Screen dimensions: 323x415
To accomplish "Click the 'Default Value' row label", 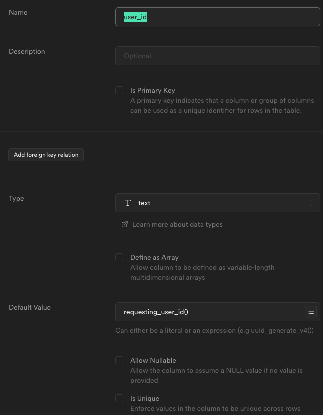I will point(30,307).
